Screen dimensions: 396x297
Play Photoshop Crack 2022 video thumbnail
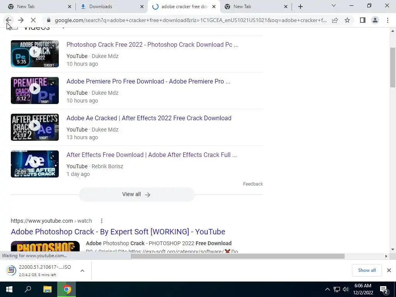tap(35, 54)
